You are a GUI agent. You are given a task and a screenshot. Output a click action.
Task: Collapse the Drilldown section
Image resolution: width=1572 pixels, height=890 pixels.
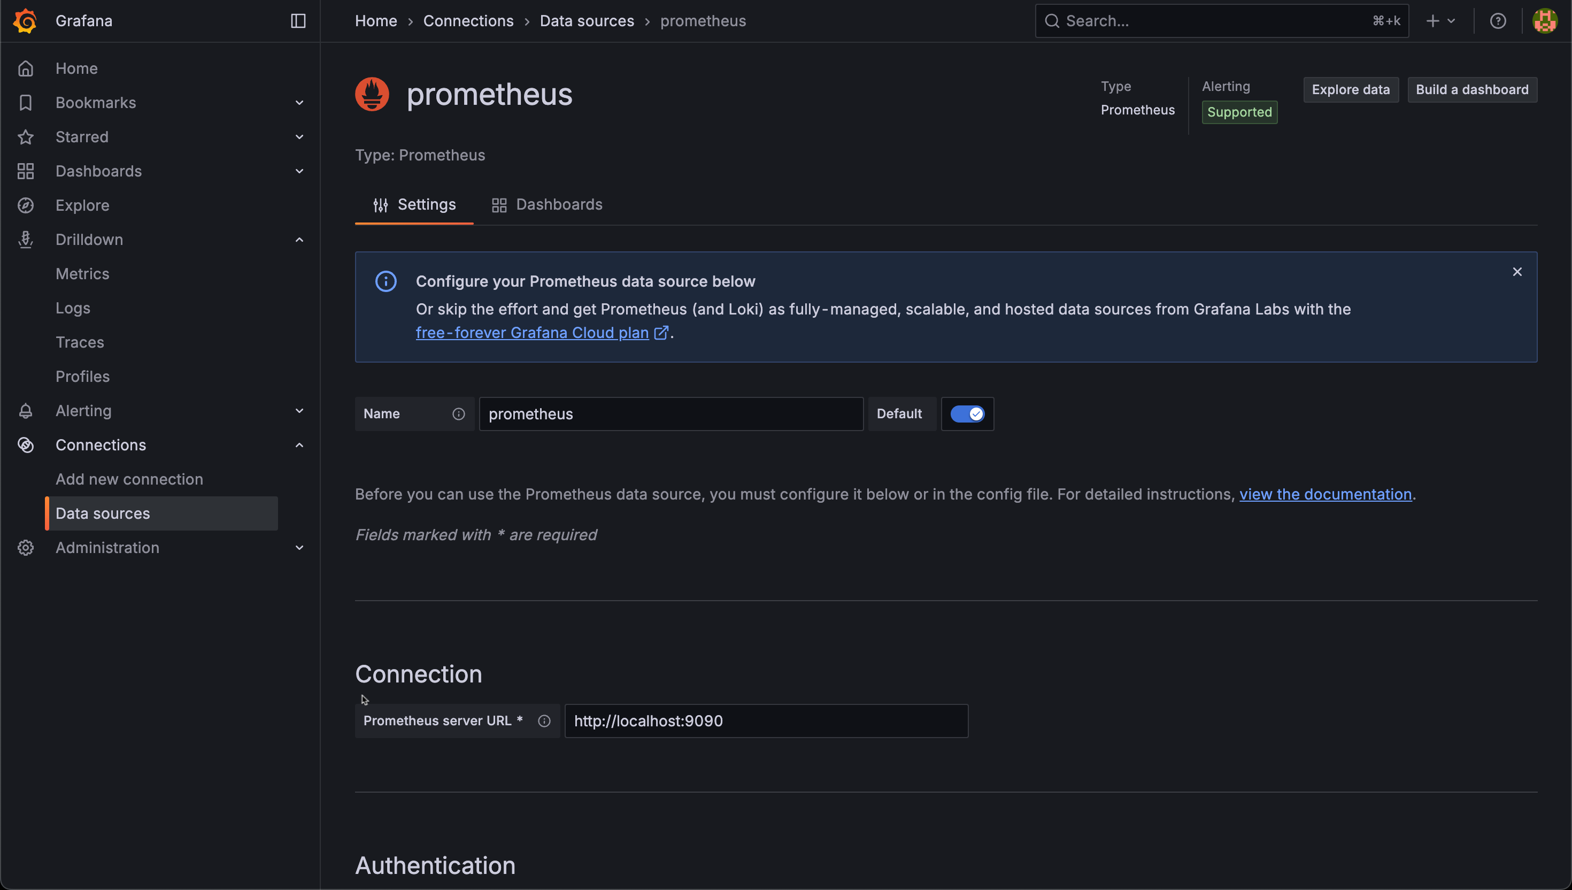pos(299,239)
